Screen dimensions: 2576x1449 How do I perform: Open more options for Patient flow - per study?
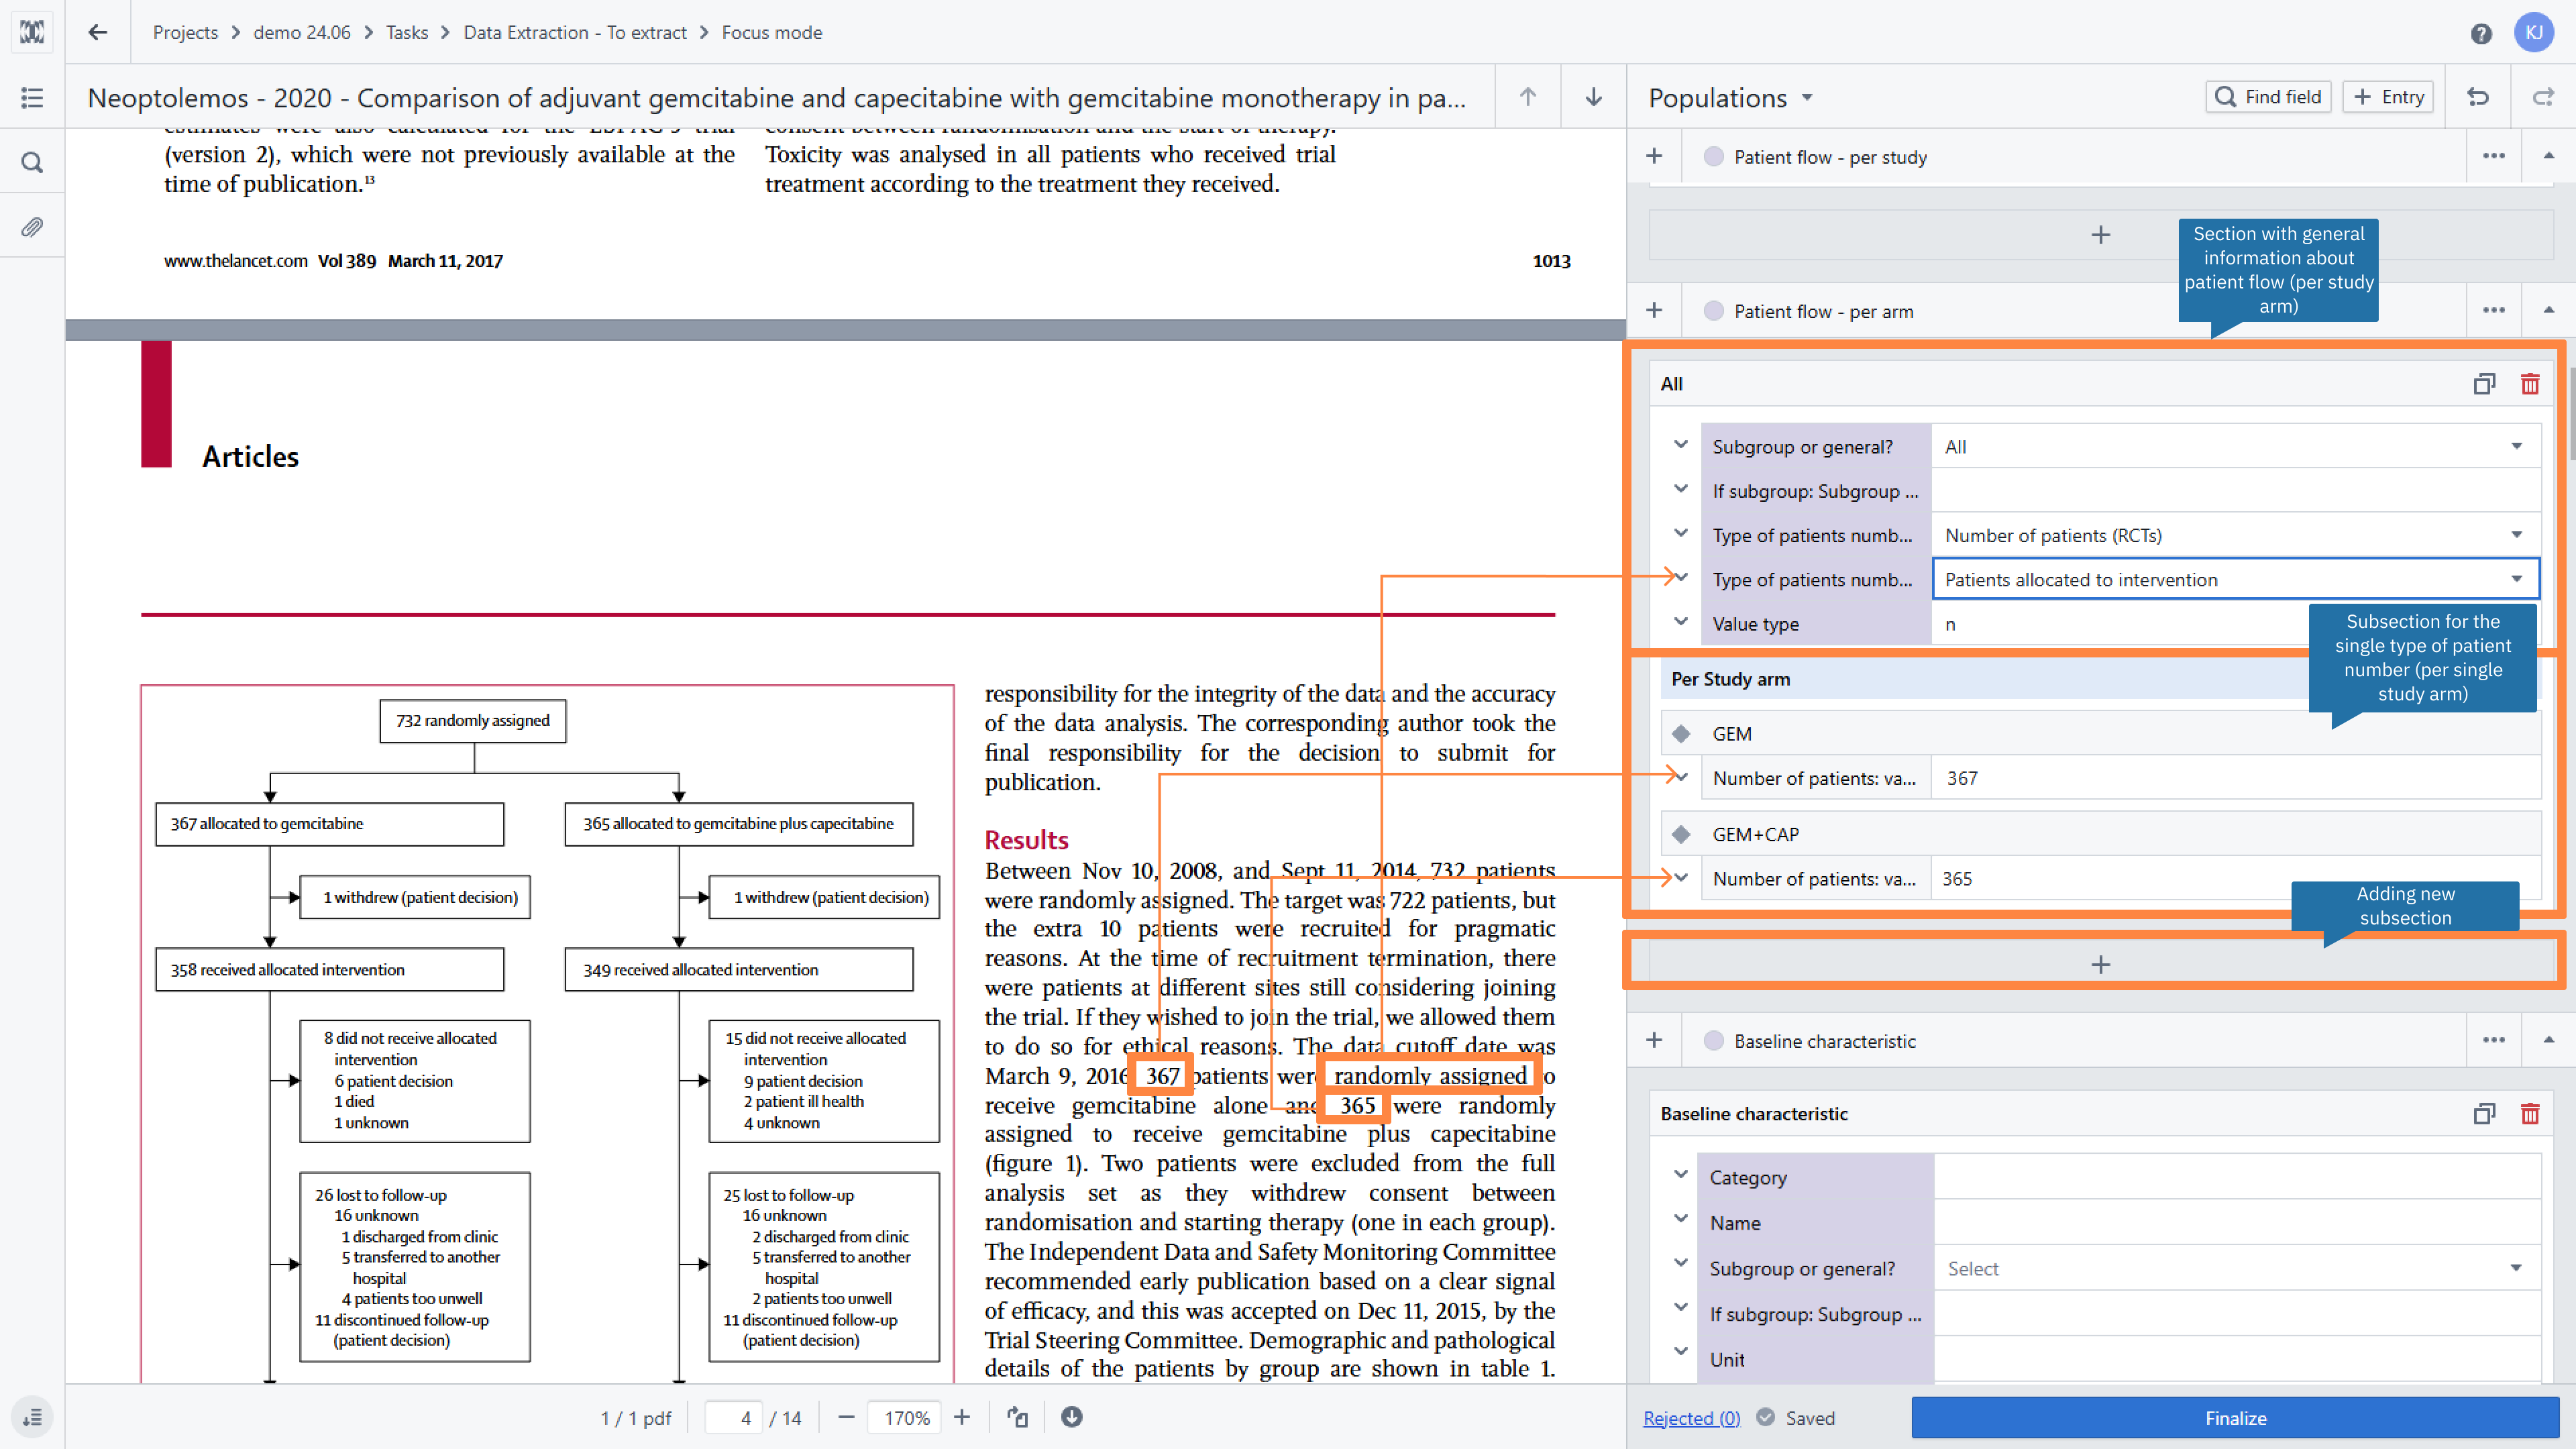2493,156
